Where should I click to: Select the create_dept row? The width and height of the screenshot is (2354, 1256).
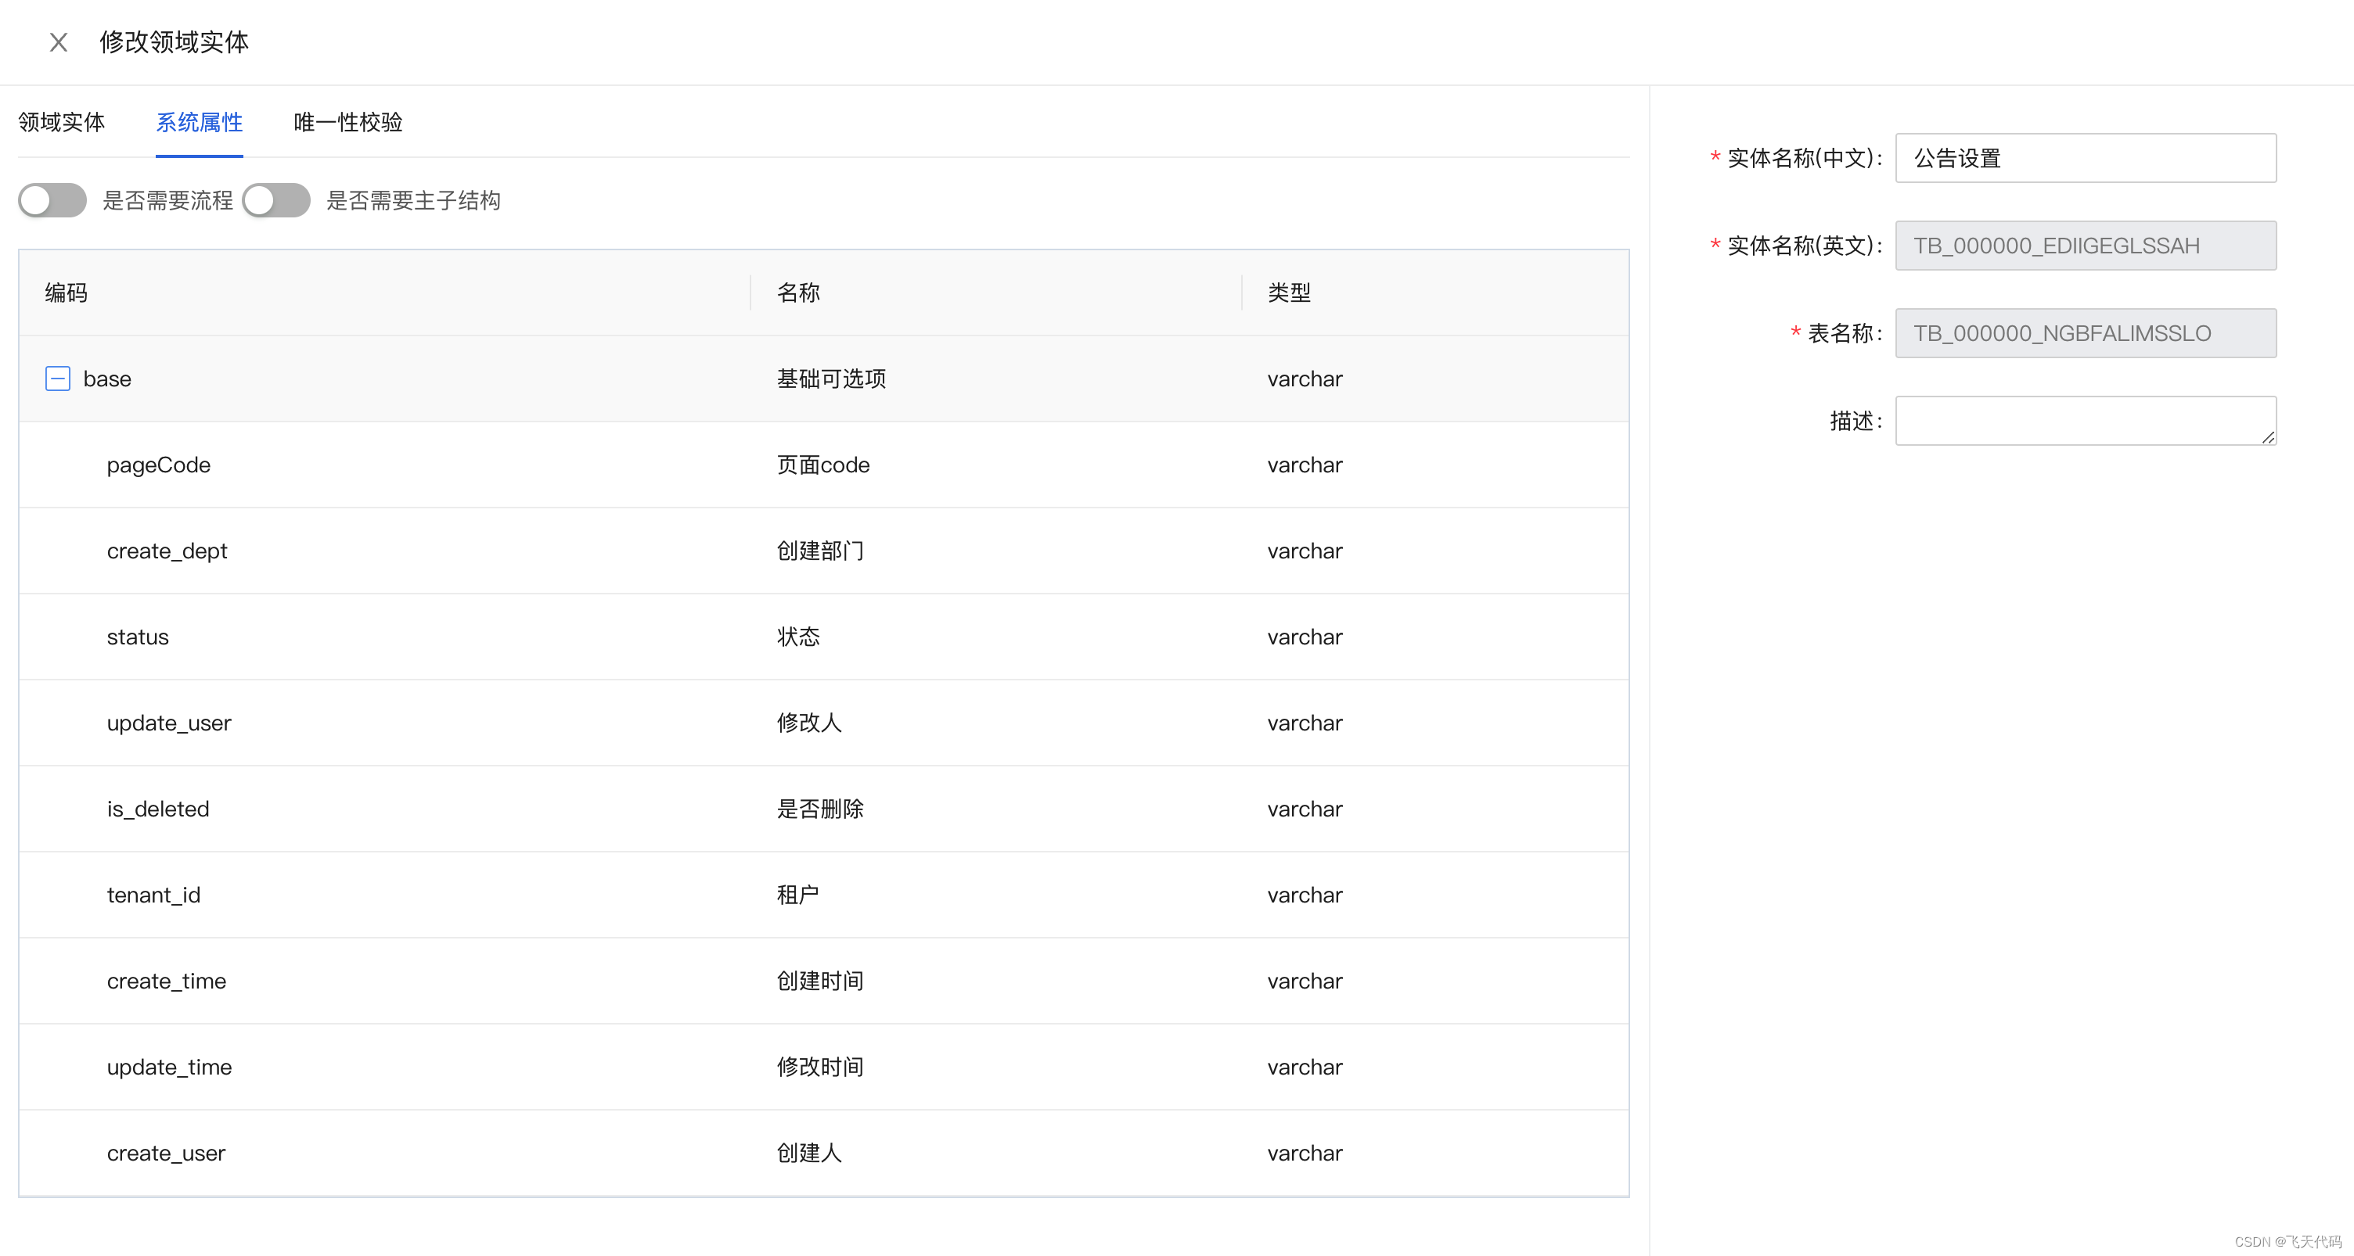[x=365, y=550]
